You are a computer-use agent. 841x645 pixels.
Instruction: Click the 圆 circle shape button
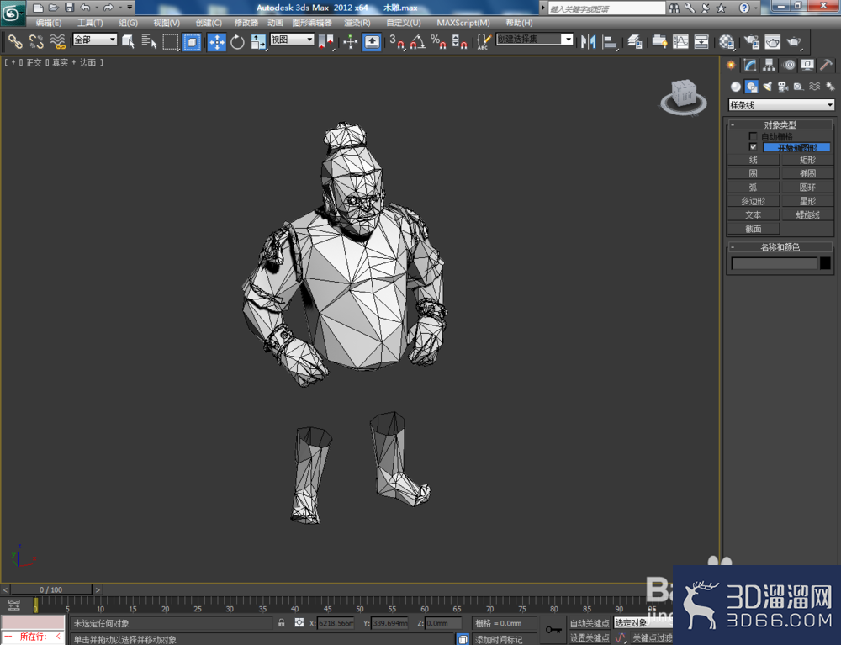(753, 173)
